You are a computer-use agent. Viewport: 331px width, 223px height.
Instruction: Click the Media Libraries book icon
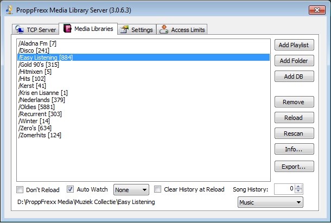(67, 29)
